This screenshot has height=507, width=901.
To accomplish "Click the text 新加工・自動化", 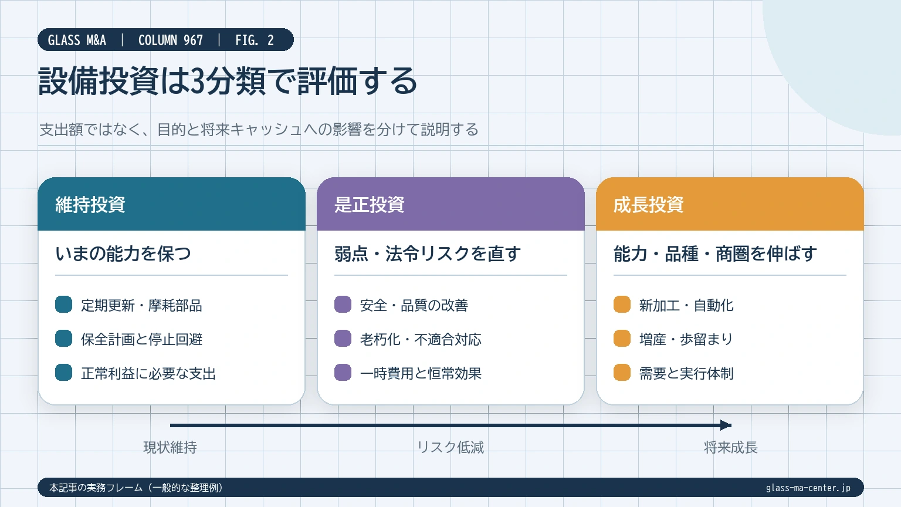I will (686, 305).
